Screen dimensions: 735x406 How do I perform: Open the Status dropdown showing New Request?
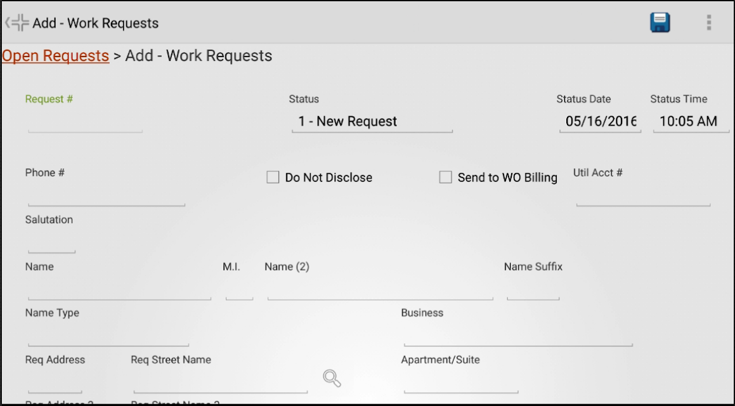372,121
